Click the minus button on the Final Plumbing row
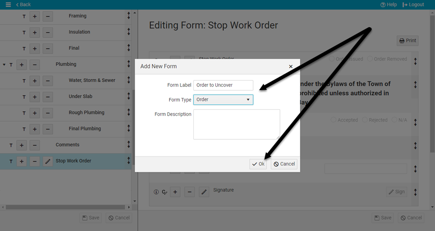435x231 pixels. click(x=48, y=129)
